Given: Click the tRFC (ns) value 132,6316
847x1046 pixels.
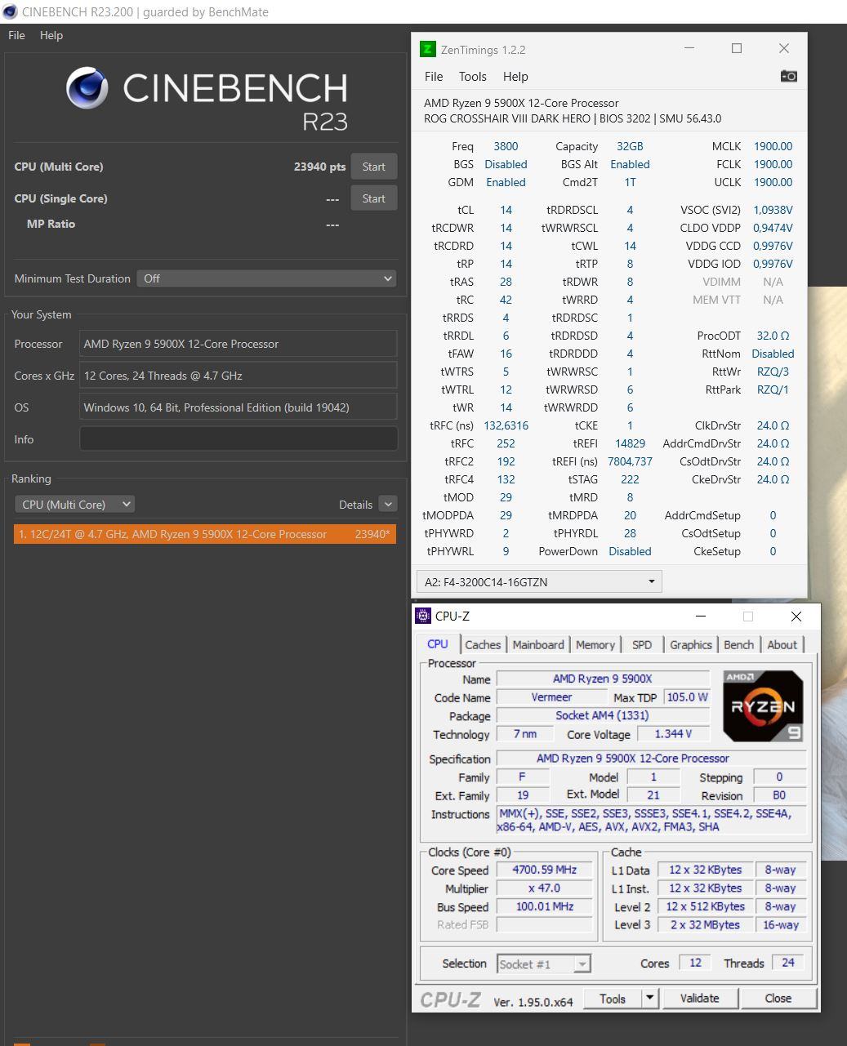Looking at the screenshot, I should click(x=506, y=425).
